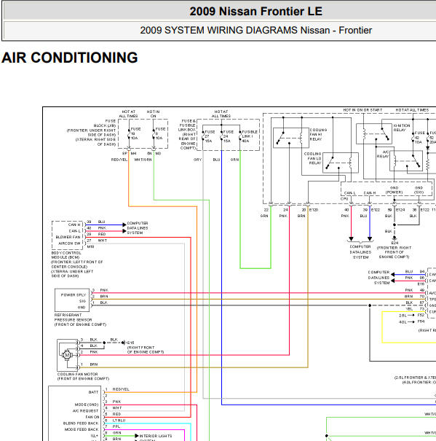Click the "F54" connector label
This screenshot has width=436, height=441.
pyautogui.click(x=421, y=321)
